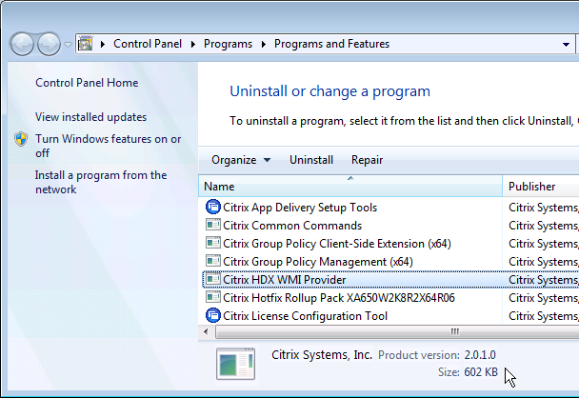Open Install a program from the network

(x=101, y=182)
